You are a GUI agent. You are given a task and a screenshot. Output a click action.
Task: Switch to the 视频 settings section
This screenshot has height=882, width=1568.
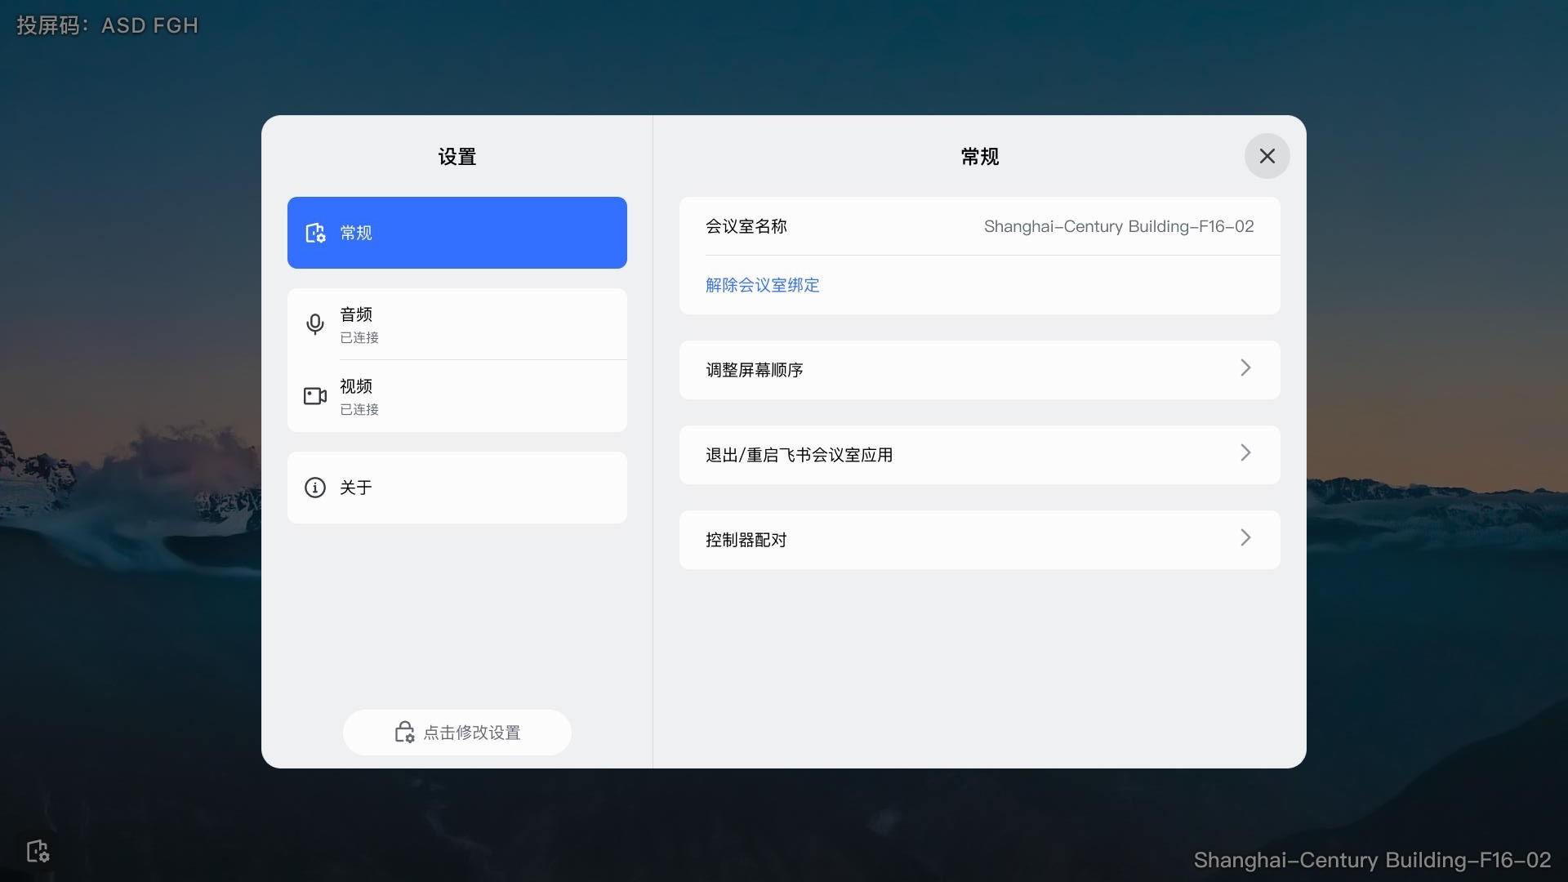click(x=457, y=395)
